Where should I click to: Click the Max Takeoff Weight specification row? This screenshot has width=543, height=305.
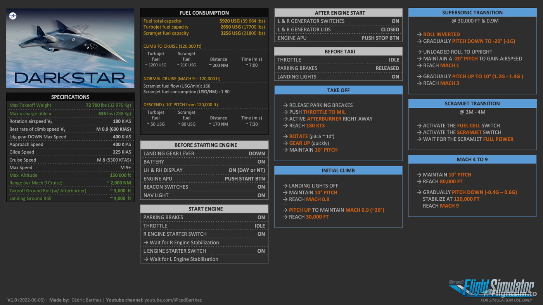[70, 105]
